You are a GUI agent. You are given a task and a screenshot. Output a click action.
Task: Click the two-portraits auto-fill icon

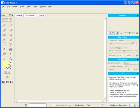click(x=7, y=73)
